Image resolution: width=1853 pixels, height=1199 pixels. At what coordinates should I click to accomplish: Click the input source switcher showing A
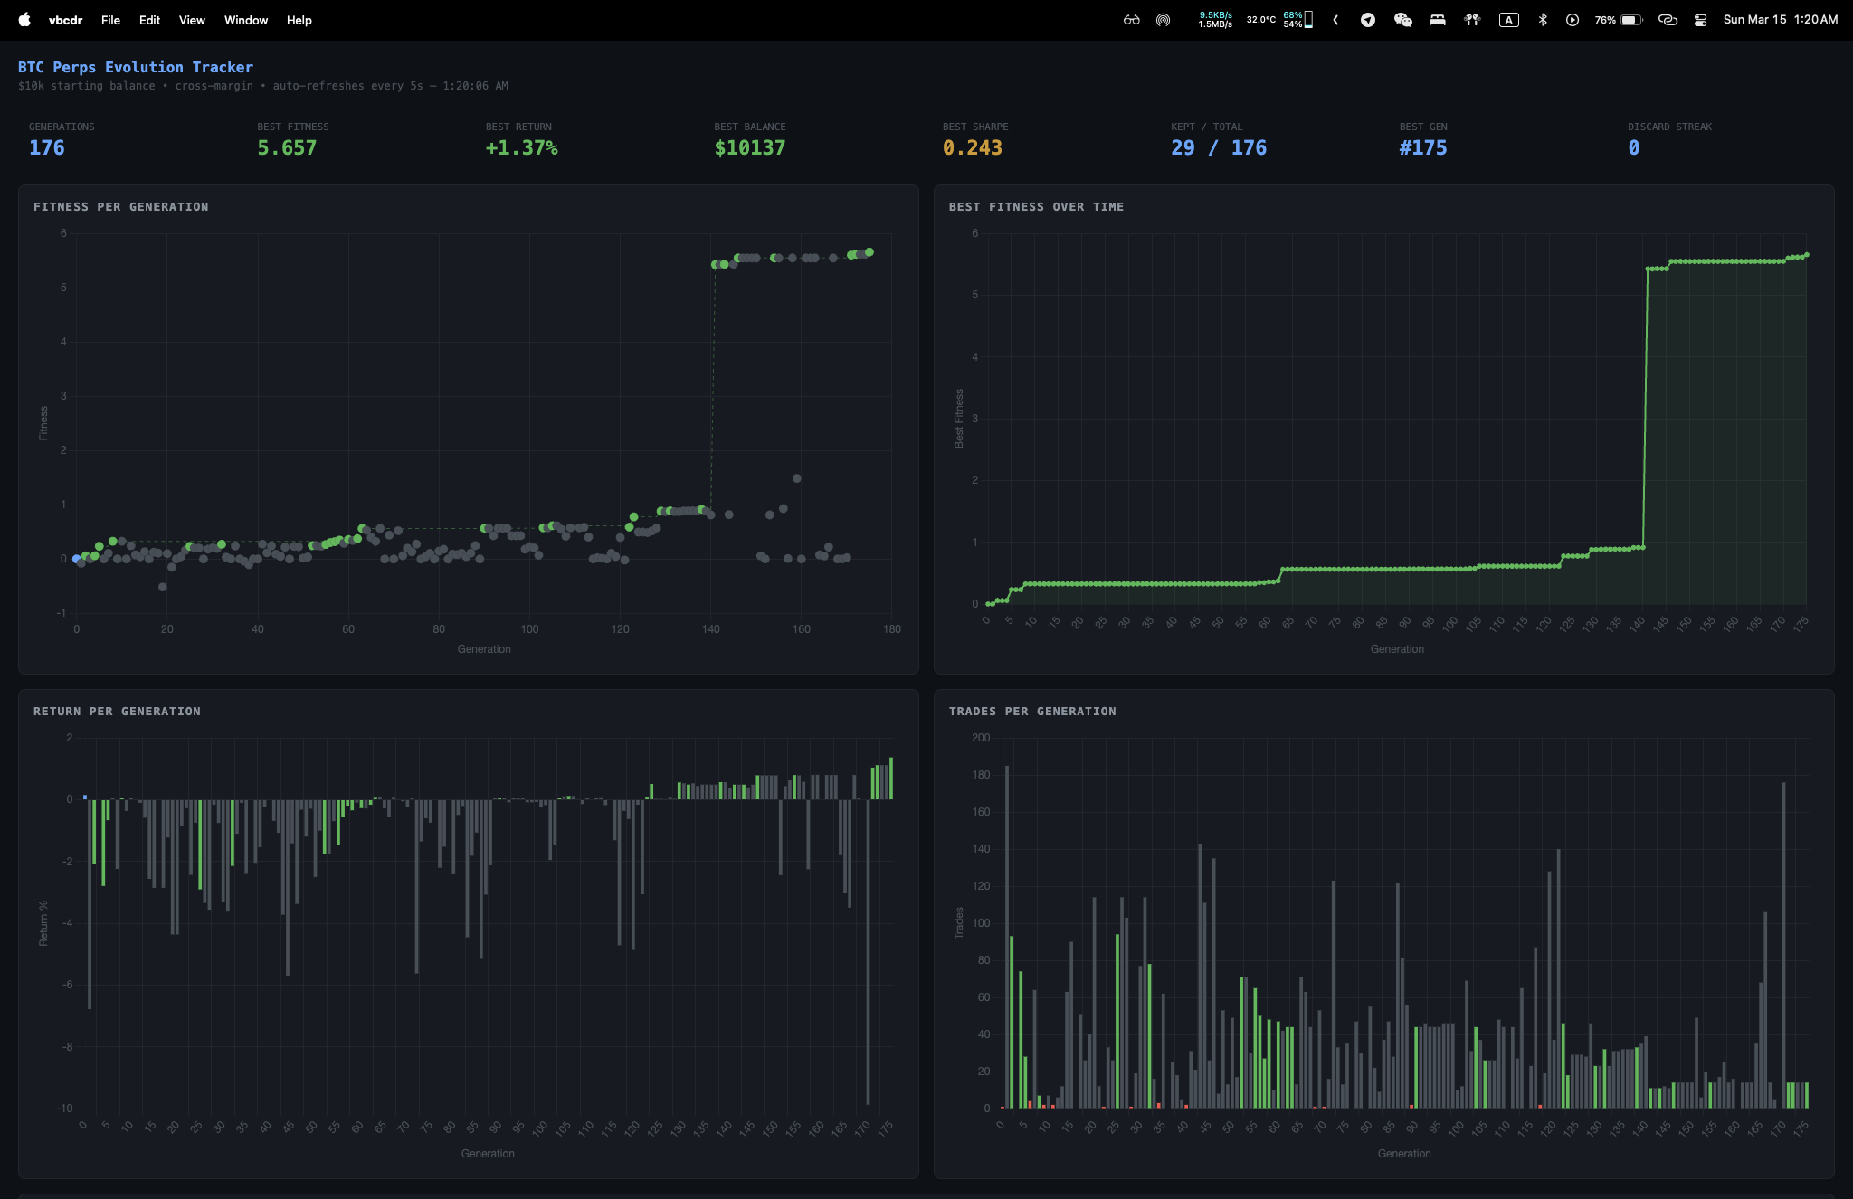pyautogui.click(x=1508, y=19)
